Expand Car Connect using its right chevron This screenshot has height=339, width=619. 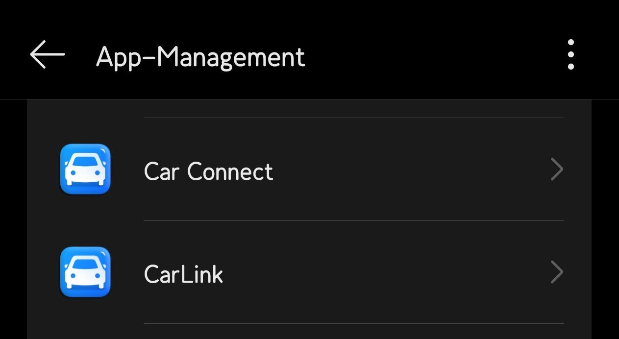pos(556,169)
